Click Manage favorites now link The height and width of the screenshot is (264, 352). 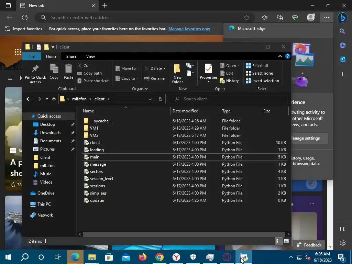[x=189, y=29]
